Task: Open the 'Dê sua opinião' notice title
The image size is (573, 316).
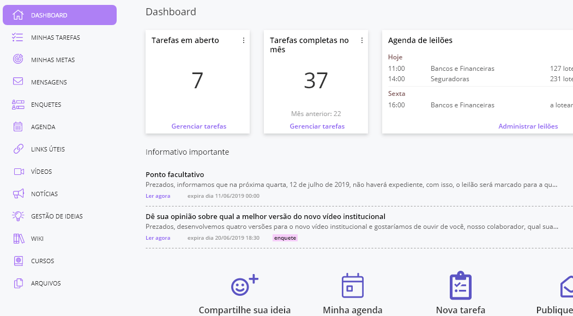Action: pyautogui.click(x=266, y=217)
